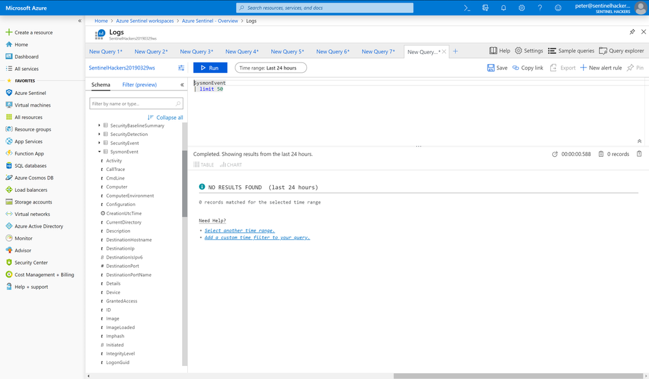The image size is (649, 379).
Task: Open the Filter (preview) tab
Action: tap(139, 85)
